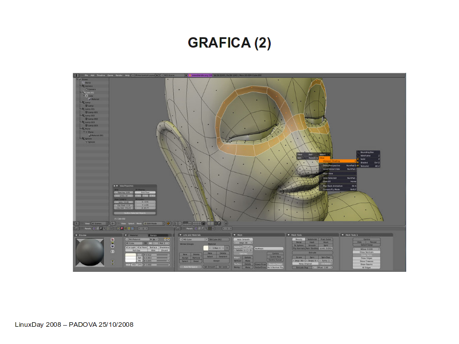
Task: Click the Camera object icon in outliner
Action: coord(83,87)
